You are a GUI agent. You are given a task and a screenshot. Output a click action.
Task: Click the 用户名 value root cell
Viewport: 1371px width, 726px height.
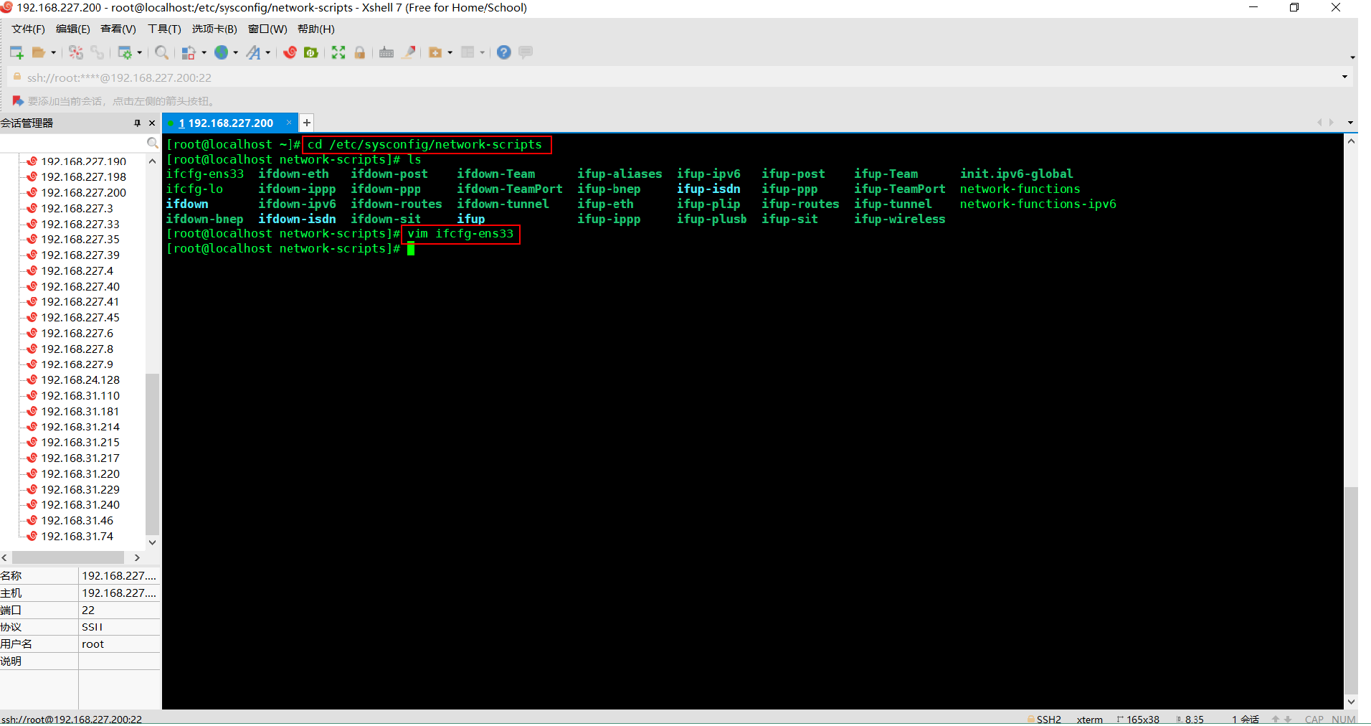coord(119,643)
